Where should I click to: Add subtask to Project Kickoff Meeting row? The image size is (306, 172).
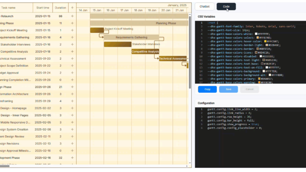point(72,30)
